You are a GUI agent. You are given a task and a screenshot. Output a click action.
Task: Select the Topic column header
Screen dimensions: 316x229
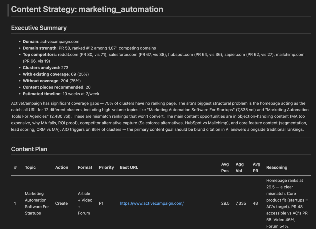pyautogui.click(x=30, y=167)
